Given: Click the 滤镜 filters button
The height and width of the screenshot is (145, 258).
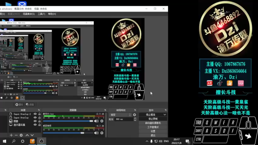Looking at the screenshot, I should click(30, 104).
